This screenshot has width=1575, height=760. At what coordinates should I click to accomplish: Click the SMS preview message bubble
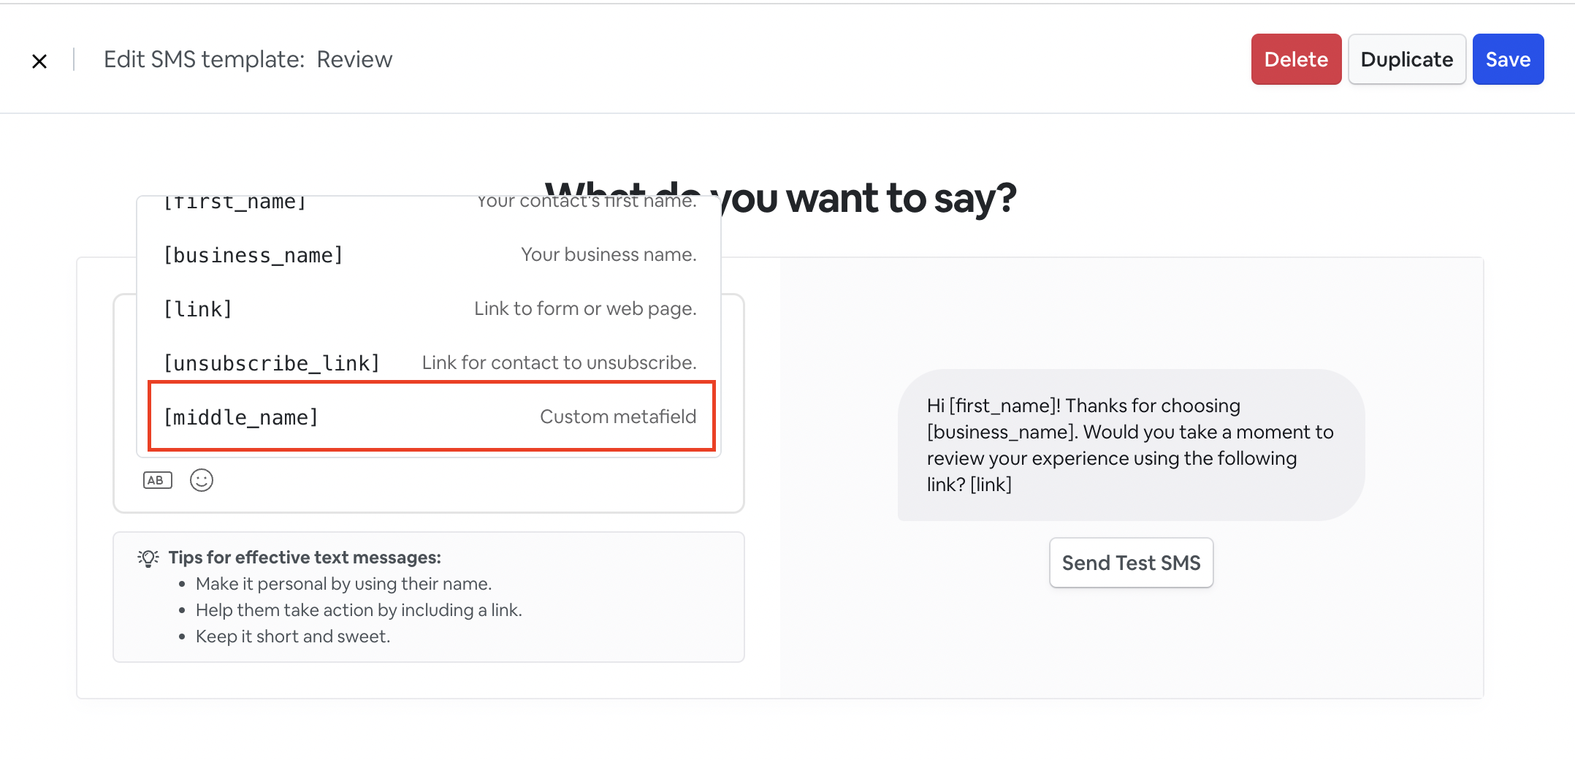tap(1130, 445)
